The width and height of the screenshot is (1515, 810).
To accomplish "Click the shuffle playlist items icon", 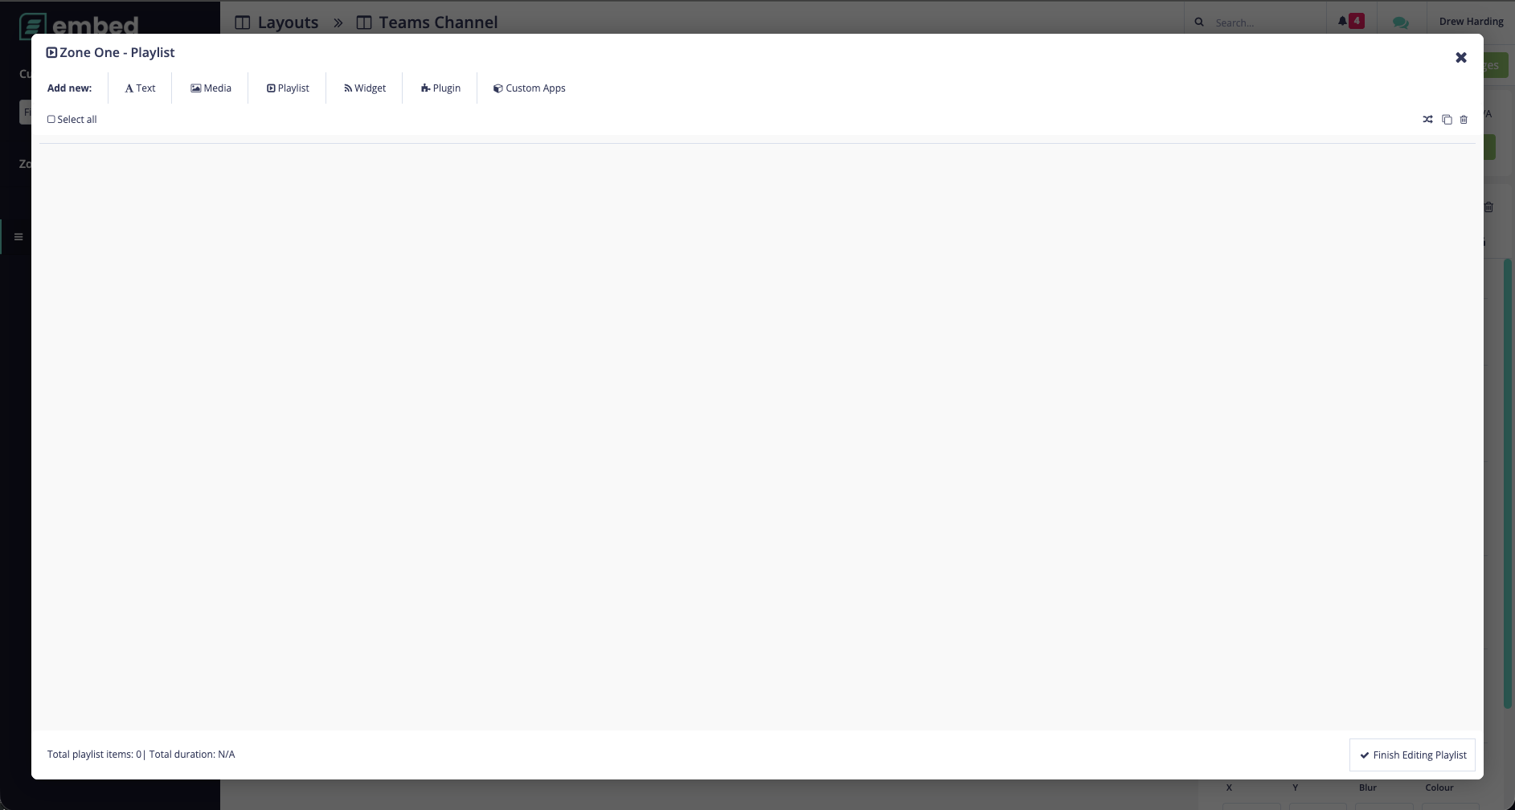I will coord(1427,120).
